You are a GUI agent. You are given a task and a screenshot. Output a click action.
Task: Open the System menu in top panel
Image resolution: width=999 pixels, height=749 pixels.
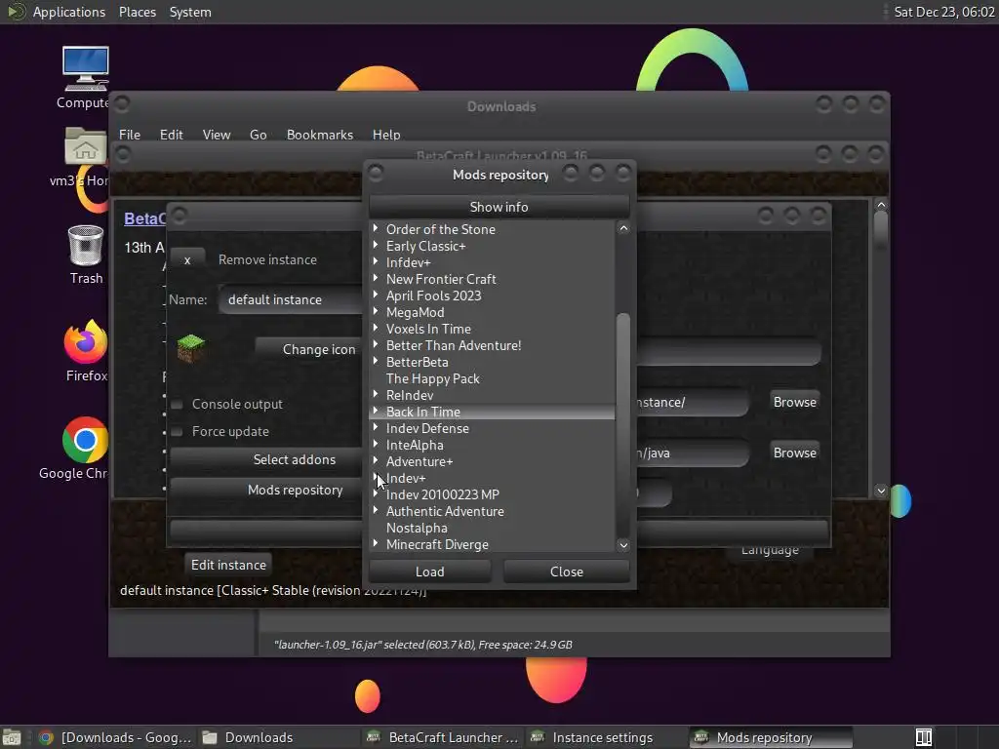(x=190, y=12)
